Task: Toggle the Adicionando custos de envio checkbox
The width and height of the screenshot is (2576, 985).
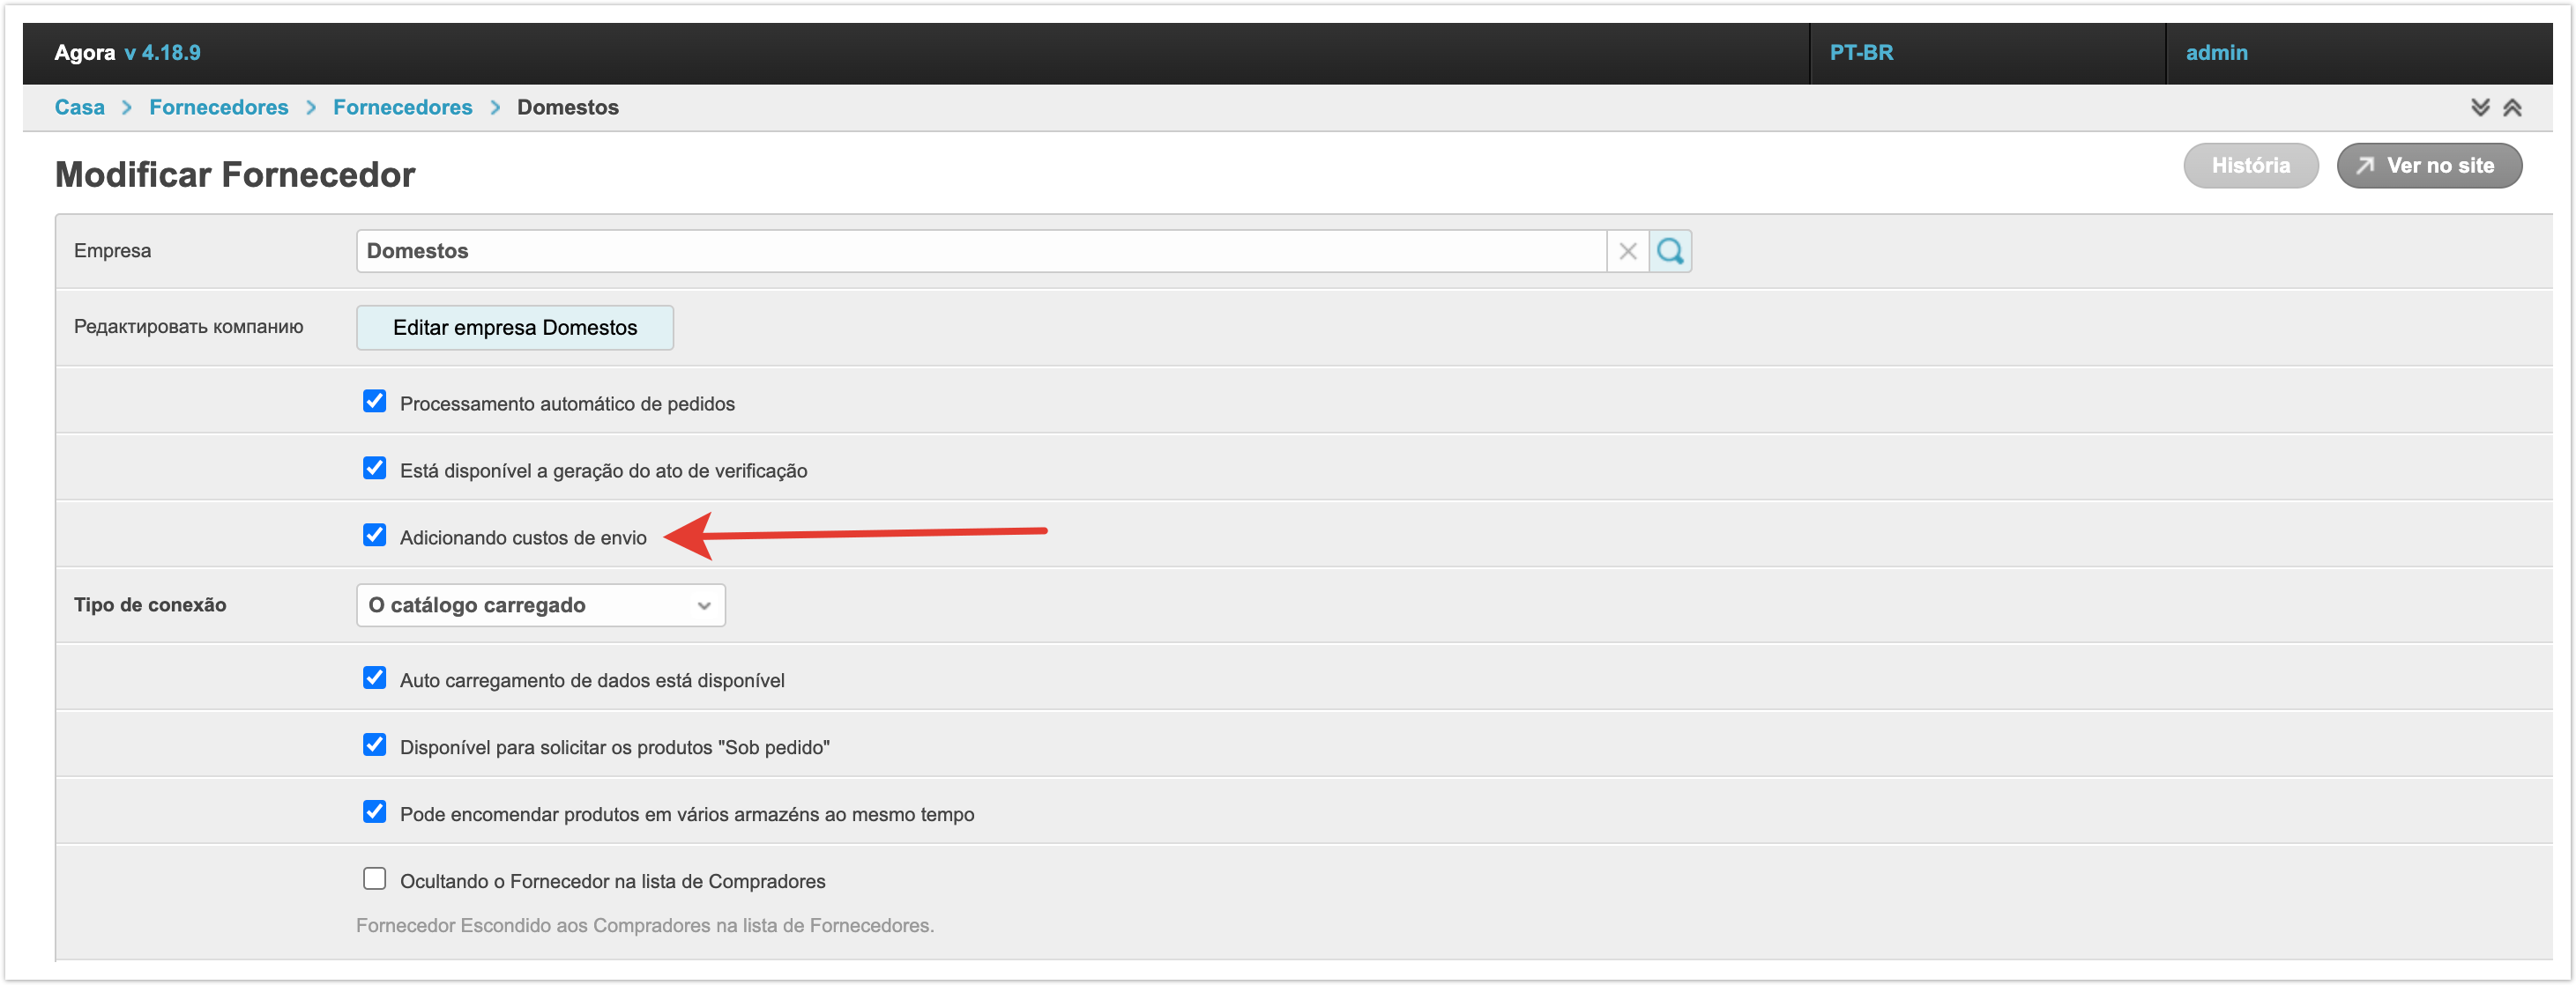Action: pyautogui.click(x=374, y=536)
